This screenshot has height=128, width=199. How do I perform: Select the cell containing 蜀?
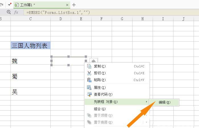pos(30,77)
